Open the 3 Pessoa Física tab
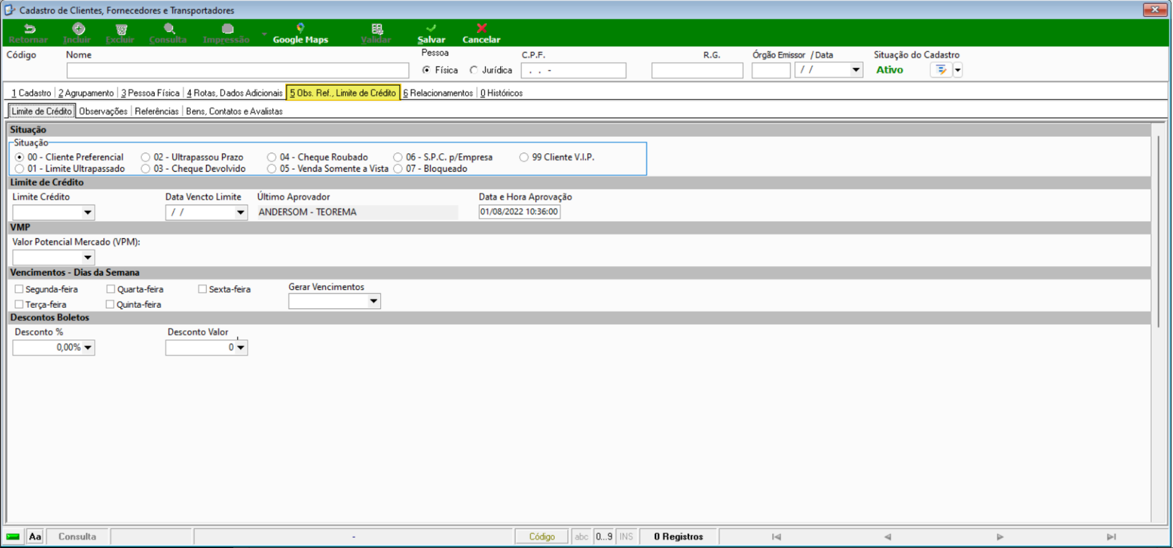The height and width of the screenshot is (548, 1173). tap(150, 93)
